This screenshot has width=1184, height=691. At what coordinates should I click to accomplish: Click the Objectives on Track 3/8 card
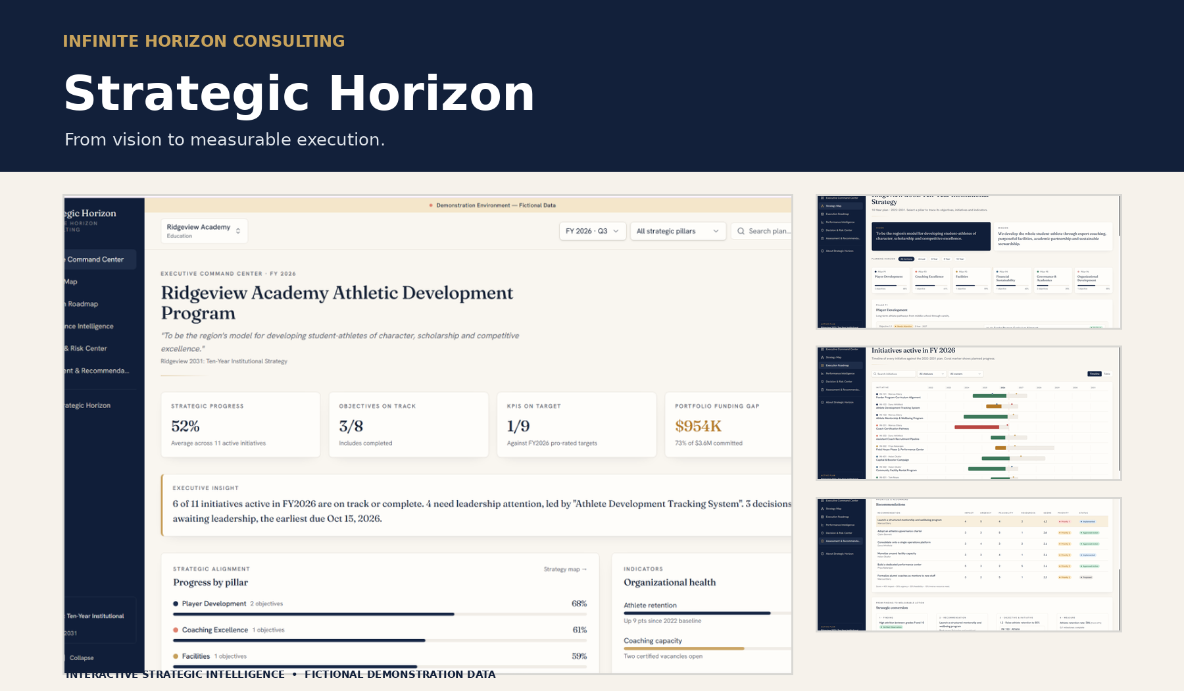coord(408,424)
